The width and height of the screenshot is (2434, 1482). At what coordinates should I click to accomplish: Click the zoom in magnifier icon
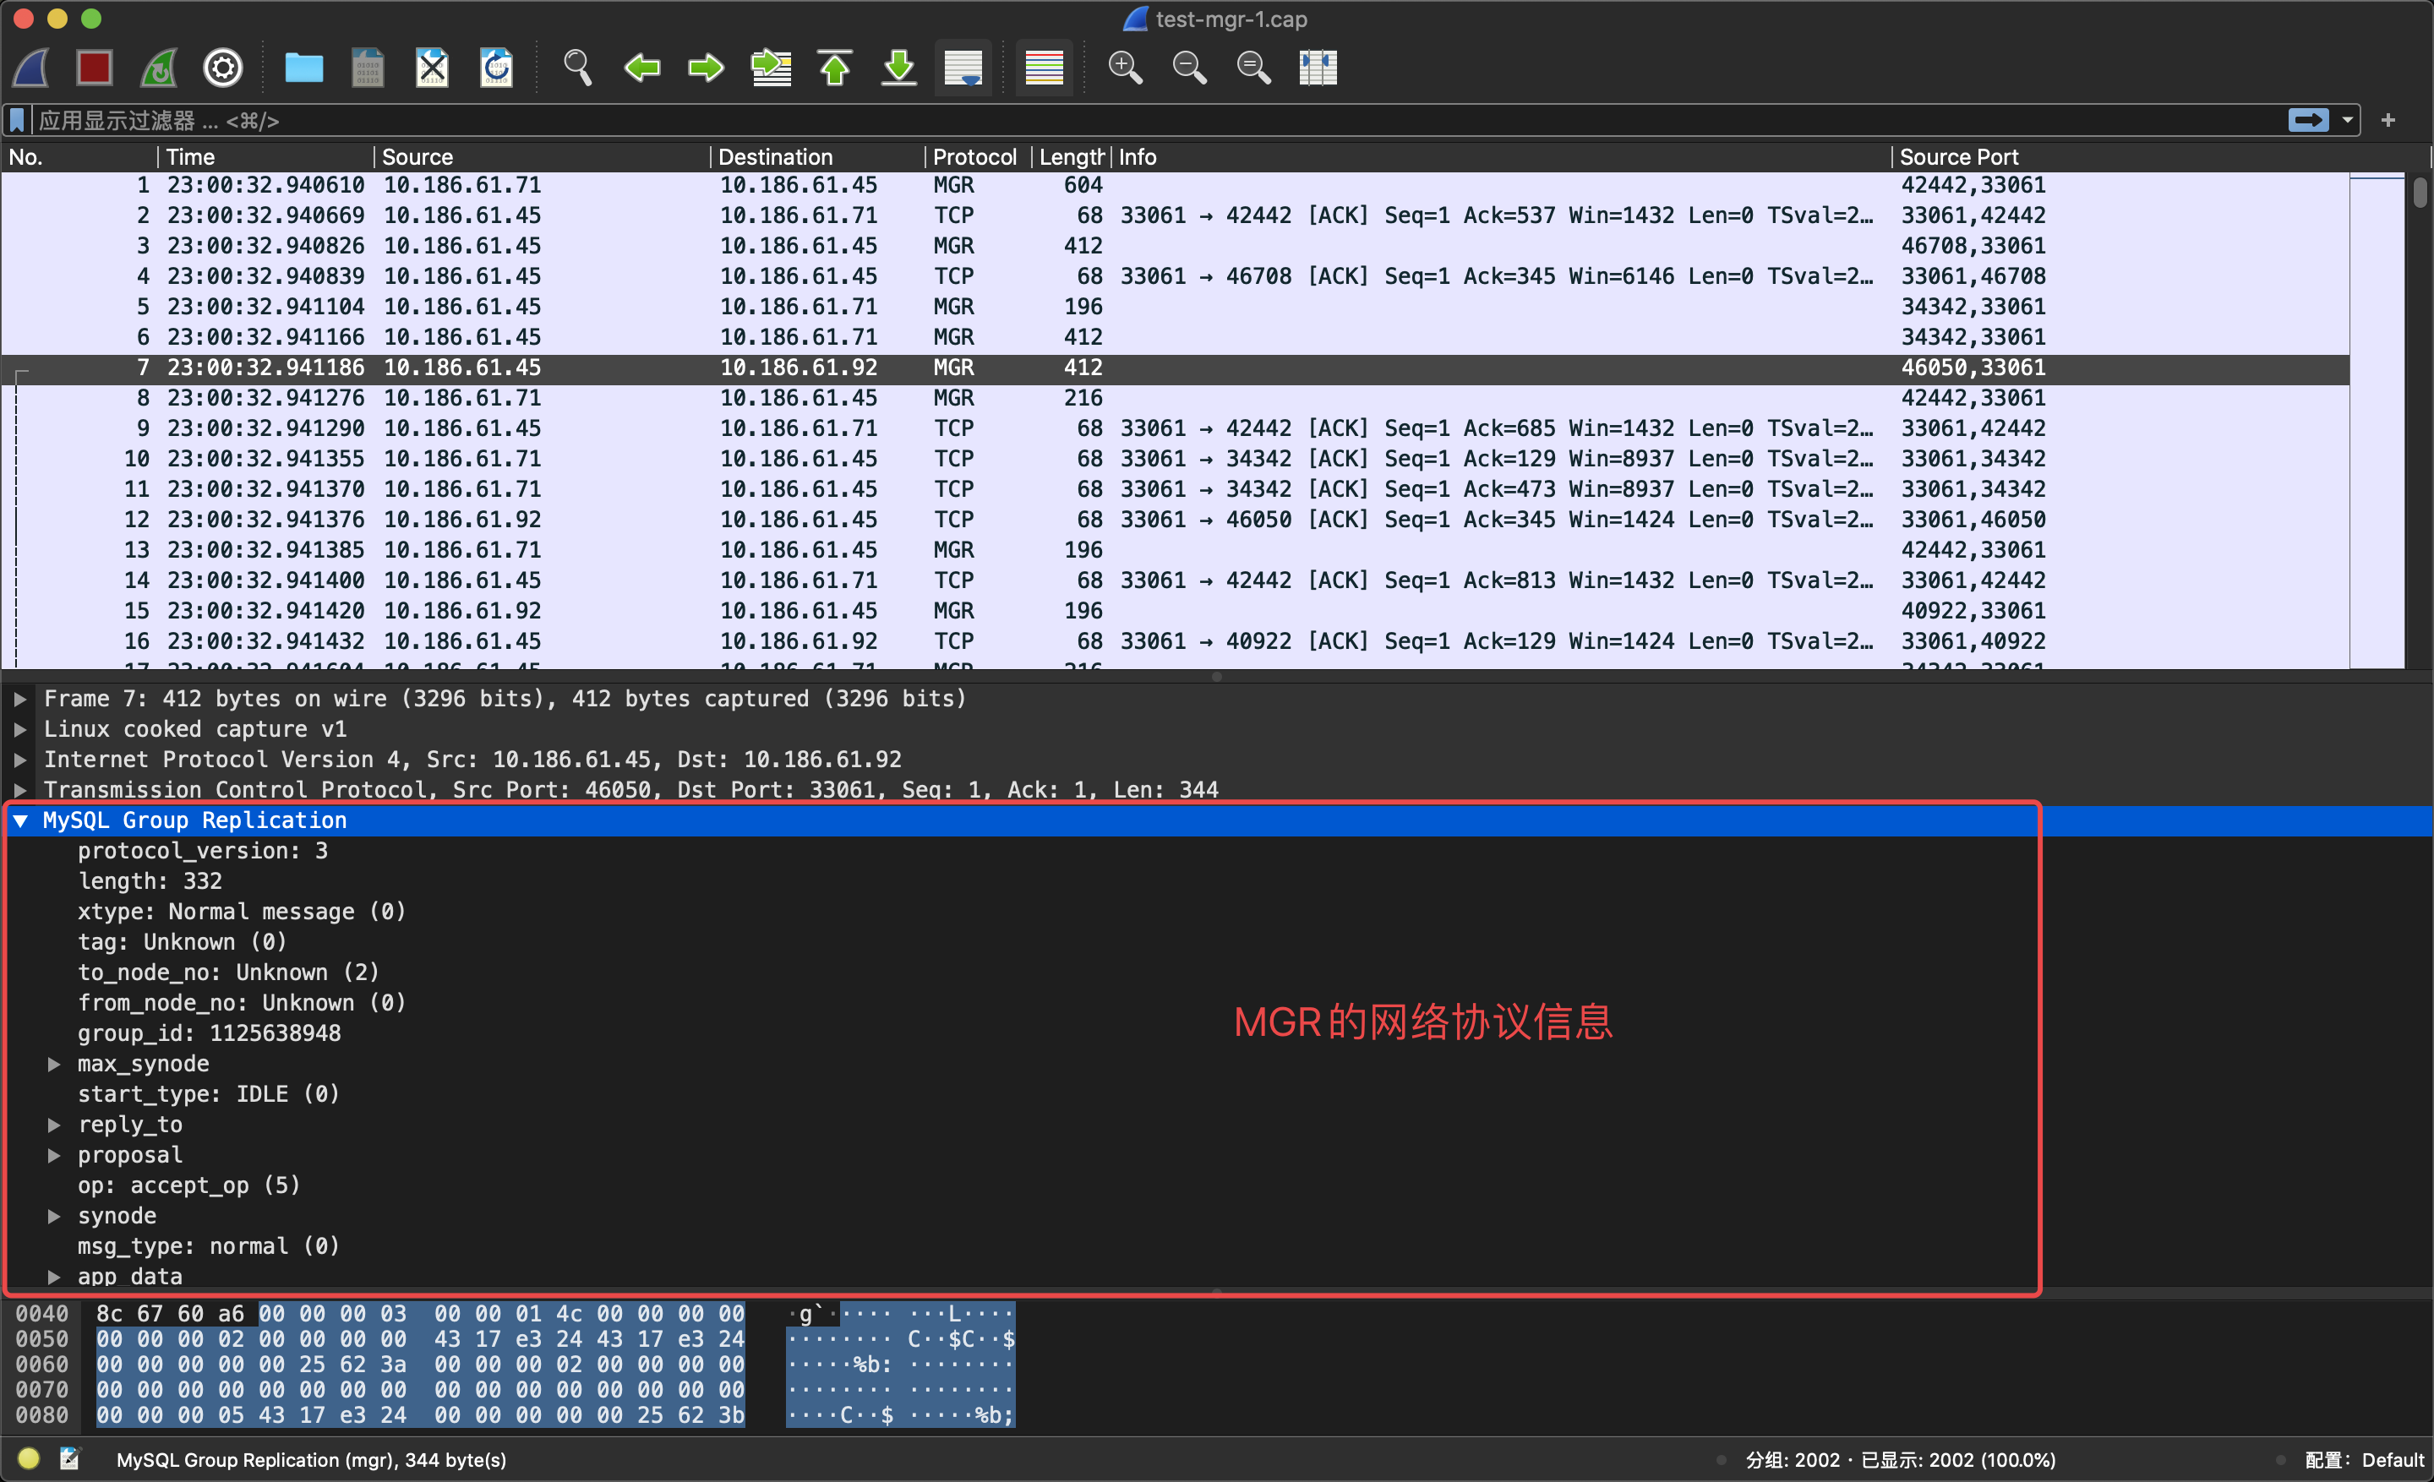[x=1124, y=68]
